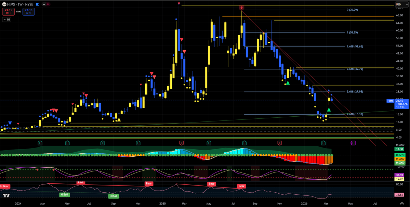Click green up-triangle signal near March 2026
This screenshot has width=410, height=207.
click(x=329, y=109)
